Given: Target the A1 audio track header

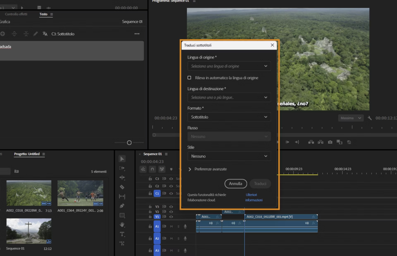Looking at the screenshot, I should [x=157, y=227].
